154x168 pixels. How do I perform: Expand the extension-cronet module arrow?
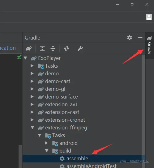32,120
